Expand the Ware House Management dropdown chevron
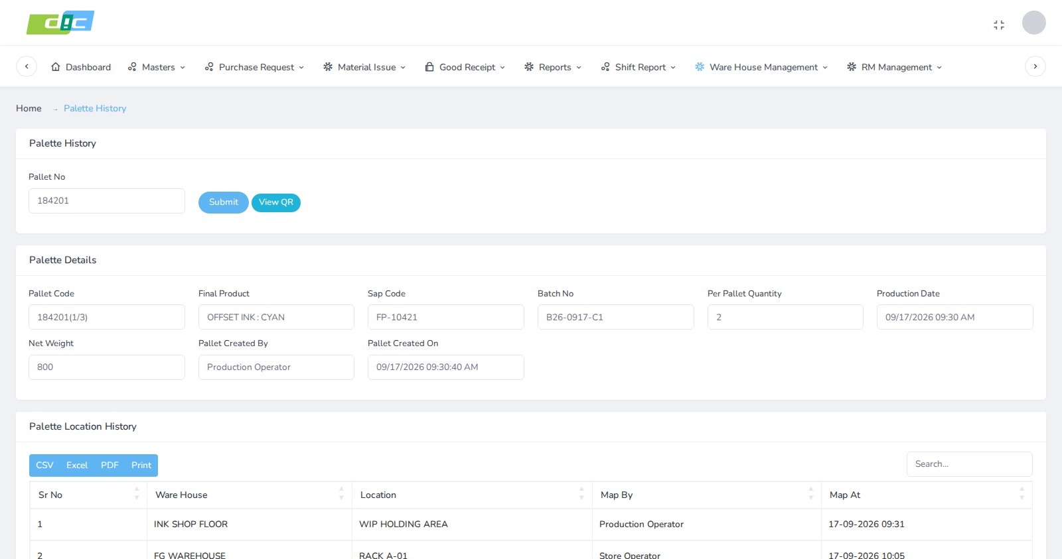This screenshot has width=1062, height=559. pyautogui.click(x=825, y=68)
